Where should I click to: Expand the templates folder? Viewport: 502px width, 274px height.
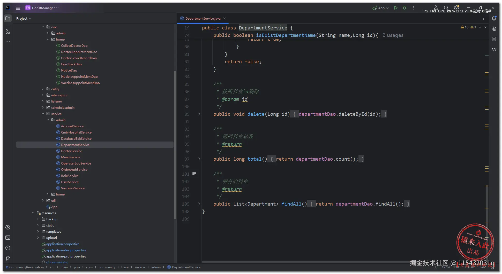(38, 231)
